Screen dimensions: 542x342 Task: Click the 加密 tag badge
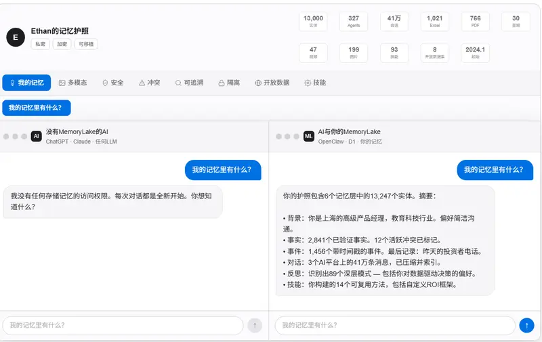point(62,44)
